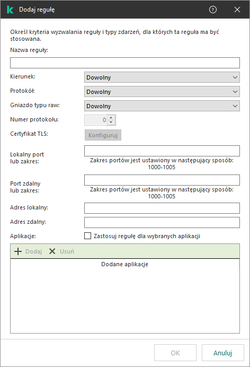This screenshot has height=367, width=250.
Task: Decrease Numer protokołu with down arrow
Action: click(x=111, y=122)
